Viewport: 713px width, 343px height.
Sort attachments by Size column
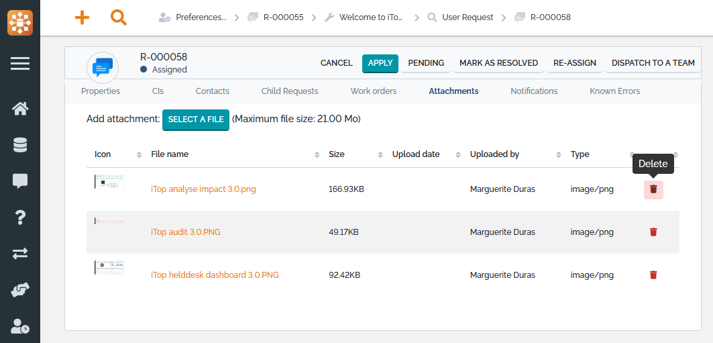pos(337,154)
